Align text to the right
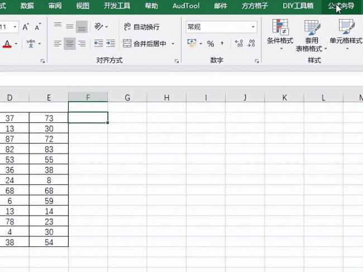The width and height of the screenshot is (363, 272). tap(82, 44)
